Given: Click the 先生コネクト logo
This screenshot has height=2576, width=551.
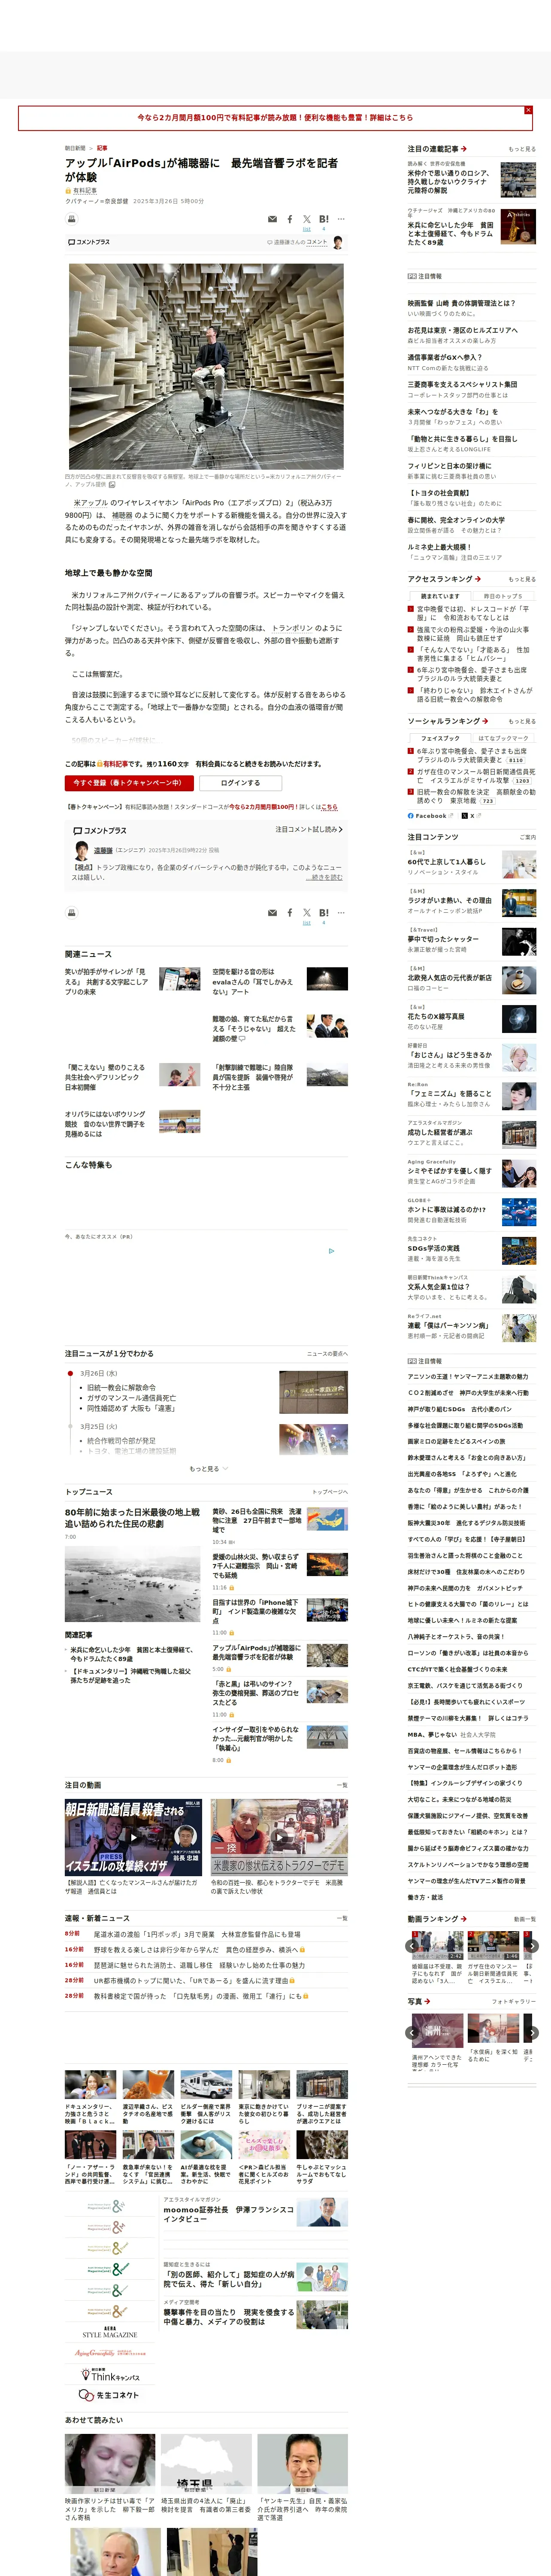Looking at the screenshot, I should tap(110, 2395).
